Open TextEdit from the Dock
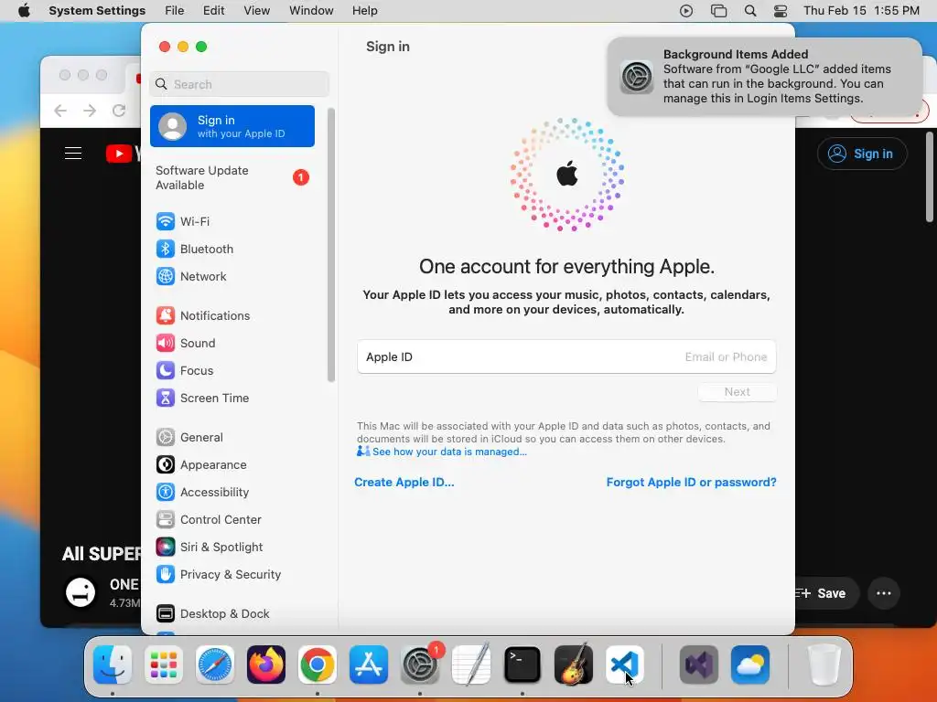The height and width of the screenshot is (702, 937). (471, 665)
